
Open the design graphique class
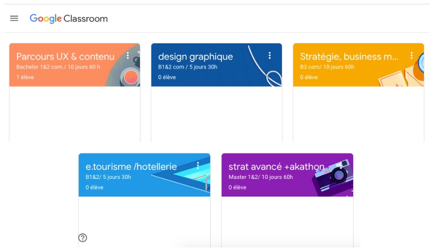196,56
